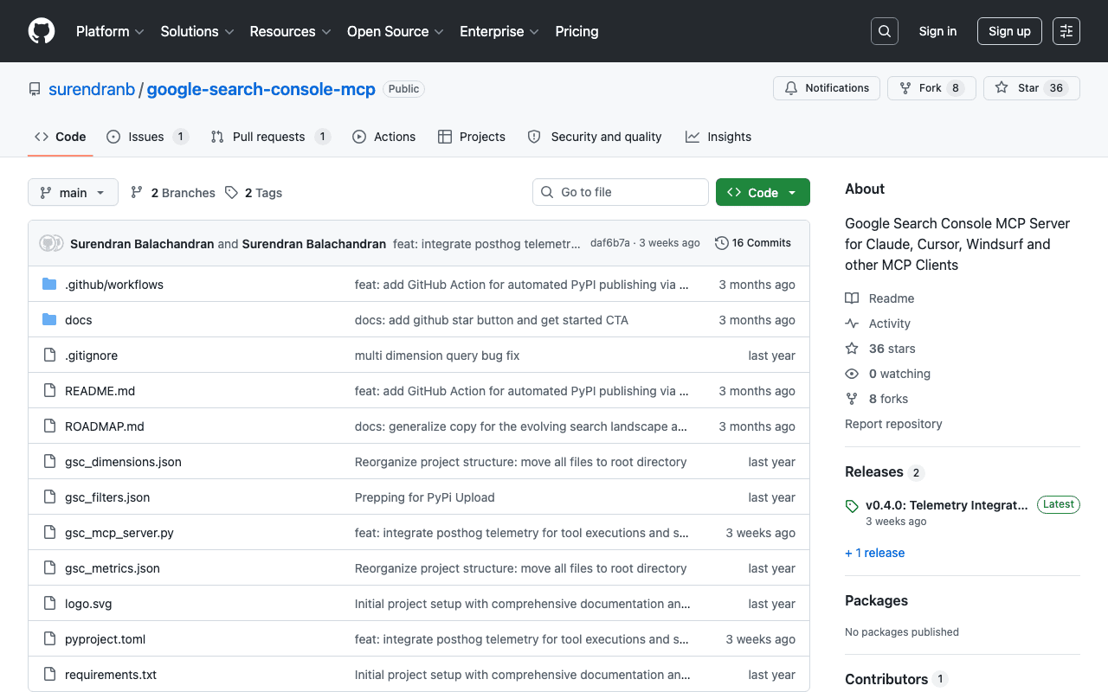
Task: Open the 'Prepping for PyPi Upload' commit message
Action: tap(425, 497)
